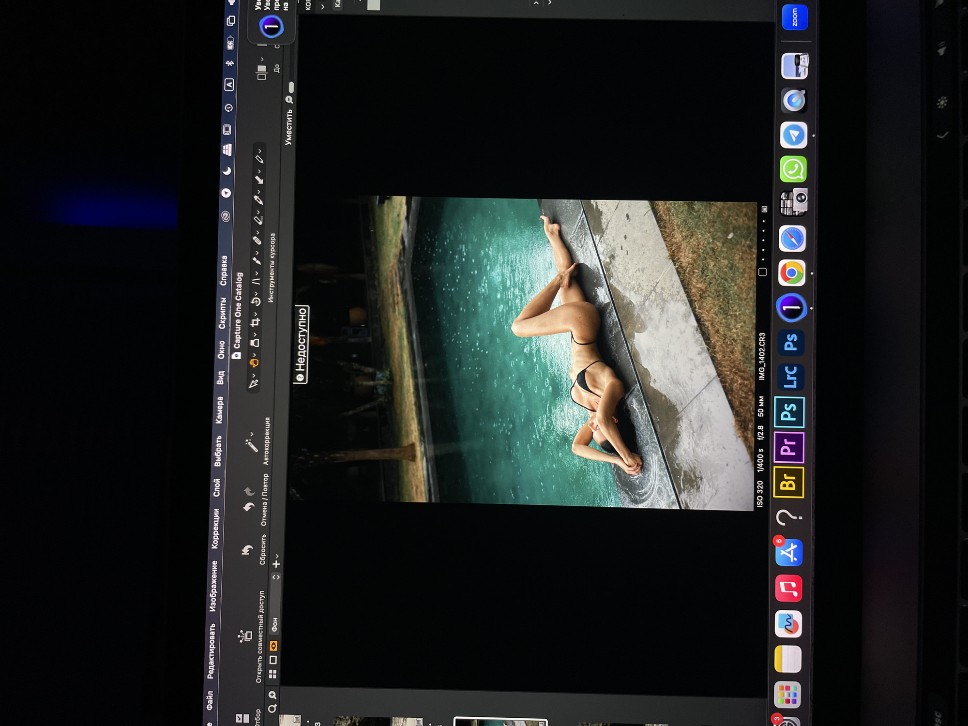968x726 pixels.
Task: Open Adobe Bridge in the Dock
Action: 788,482
